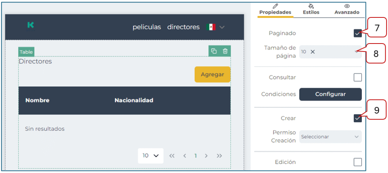This screenshot has width=388, height=173.
Task: Disable the Crear checkbox
Action: [x=357, y=118]
